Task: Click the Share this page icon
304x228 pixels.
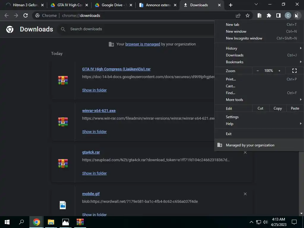Action: click(x=238, y=15)
